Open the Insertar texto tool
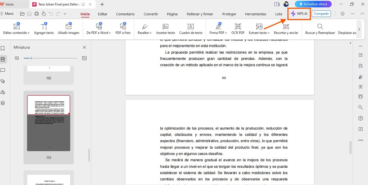Screen dimensions: 368x185 pyautogui.click(x=166, y=29)
